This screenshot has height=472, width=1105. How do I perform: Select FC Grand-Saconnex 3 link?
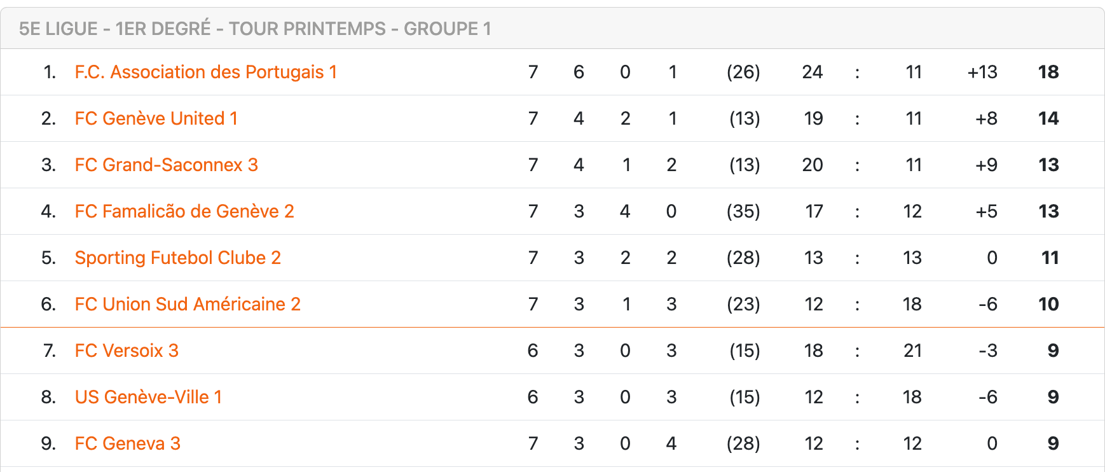tap(166, 165)
